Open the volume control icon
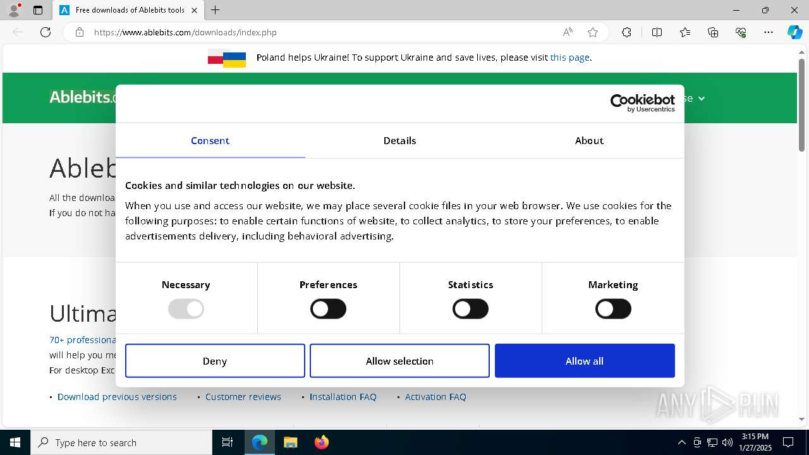 [x=727, y=442]
